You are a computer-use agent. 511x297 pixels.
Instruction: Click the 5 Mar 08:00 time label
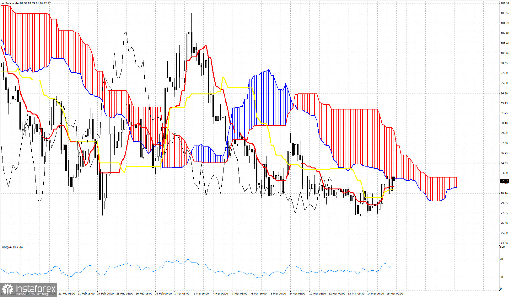(x=240, y=293)
